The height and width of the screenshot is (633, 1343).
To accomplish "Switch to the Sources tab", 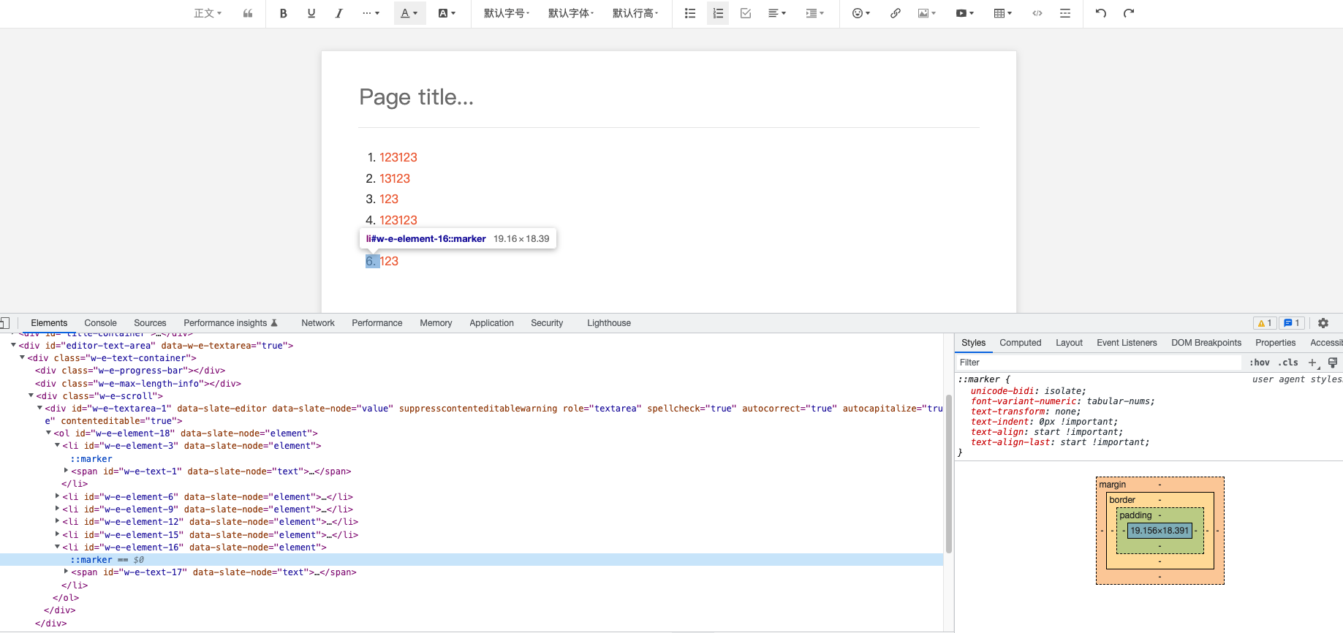I will [150, 323].
